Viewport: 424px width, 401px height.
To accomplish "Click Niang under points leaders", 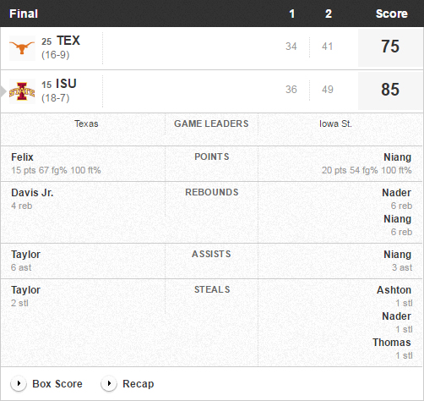I will [x=397, y=157].
